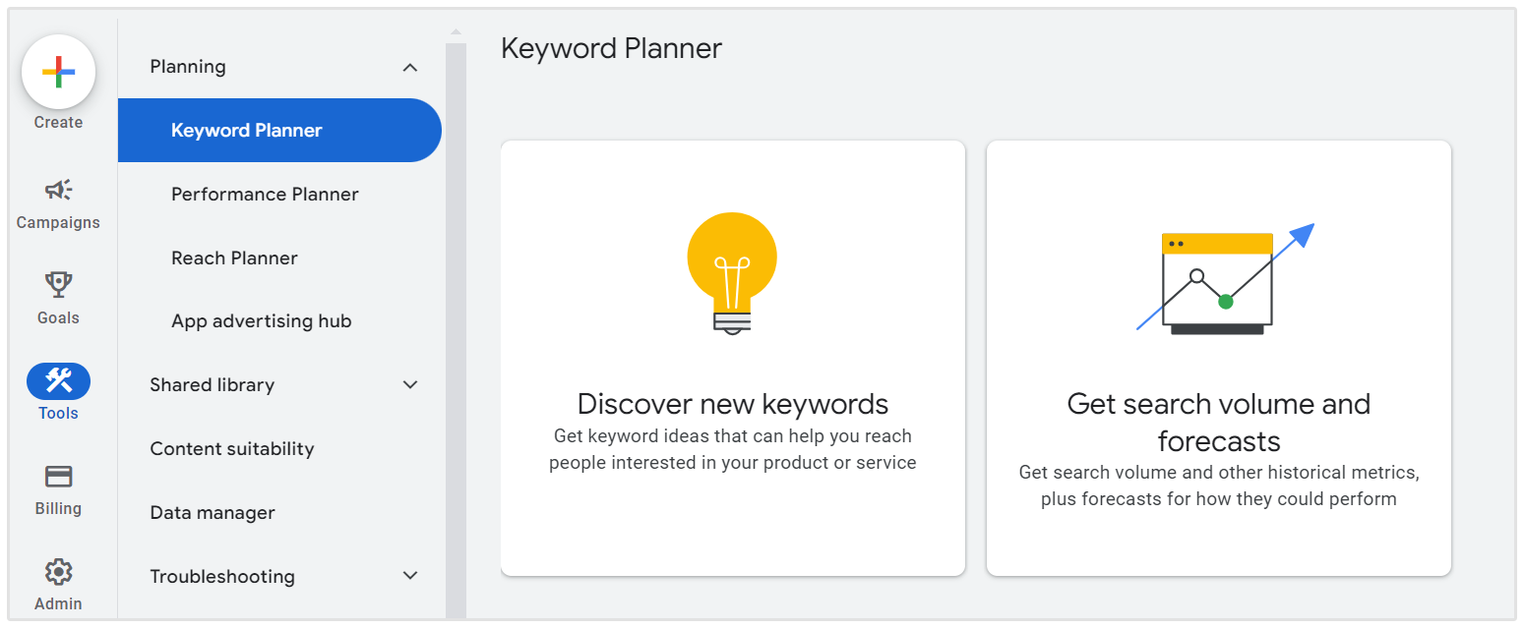Select Keyword Planner in sidebar
Image resolution: width=1525 pixels, height=629 pixels.
click(247, 131)
